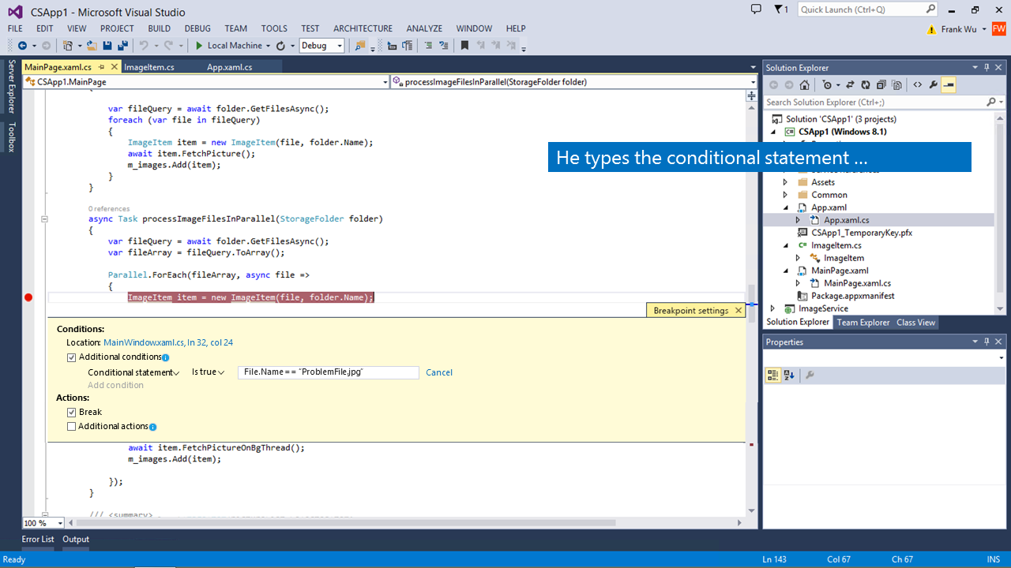Click the green Start debugging play icon

[x=199, y=46]
